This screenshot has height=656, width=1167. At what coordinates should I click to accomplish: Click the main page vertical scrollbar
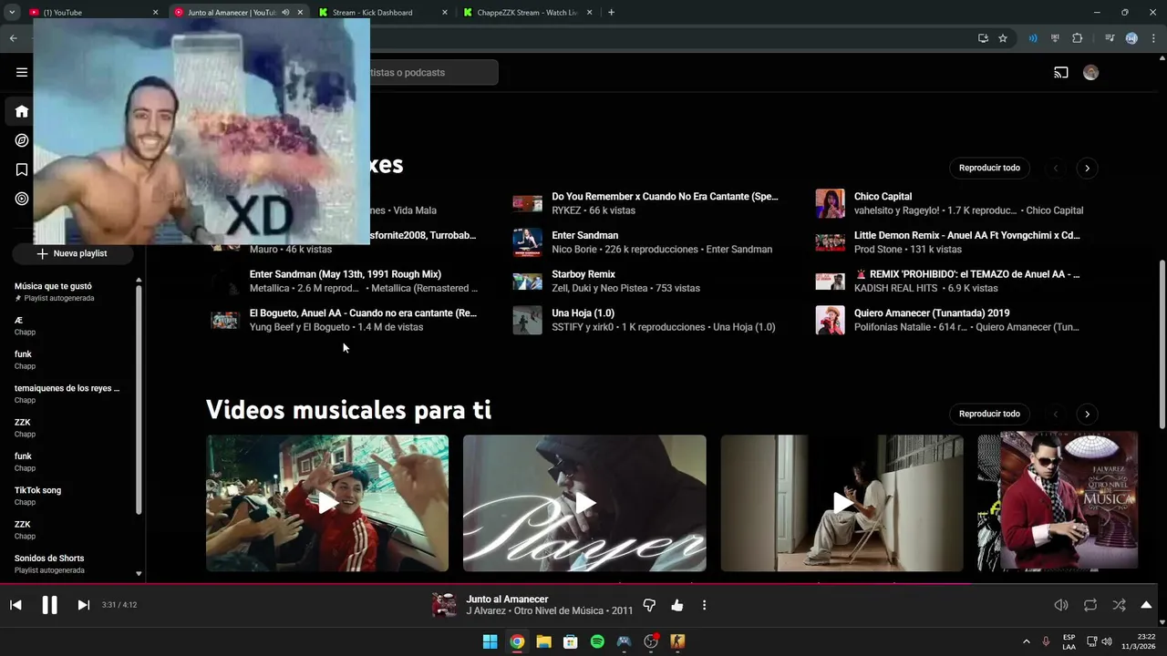[x=1162, y=343]
